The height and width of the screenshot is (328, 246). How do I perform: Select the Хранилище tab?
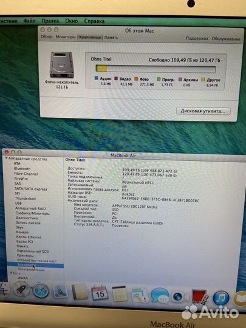point(90,37)
